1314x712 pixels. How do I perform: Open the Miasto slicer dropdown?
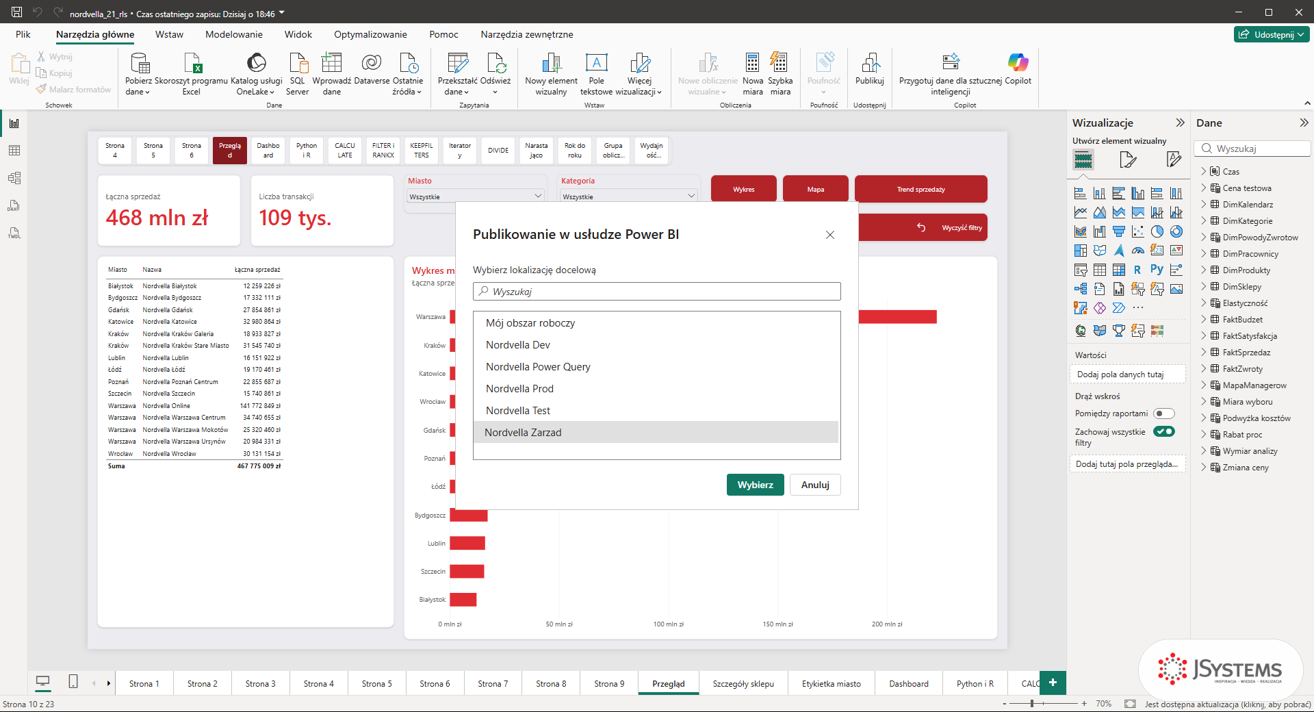(476, 196)
